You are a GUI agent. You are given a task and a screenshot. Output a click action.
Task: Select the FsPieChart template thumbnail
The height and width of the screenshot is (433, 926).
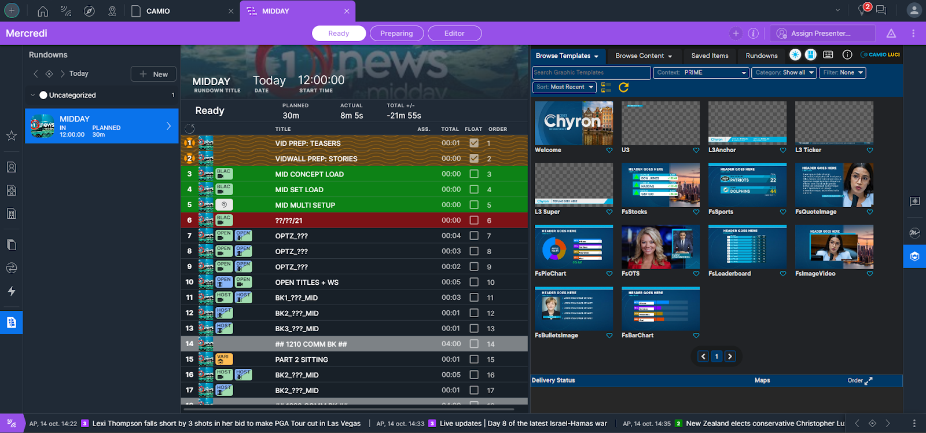pos(574,246)
